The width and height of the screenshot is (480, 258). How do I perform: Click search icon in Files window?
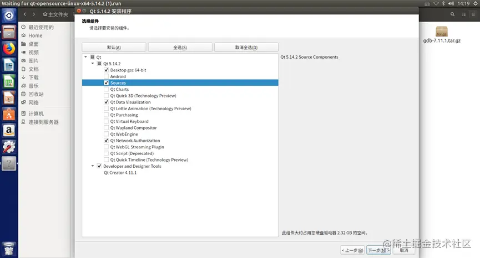pyautogui.click(x=452, y=14)
